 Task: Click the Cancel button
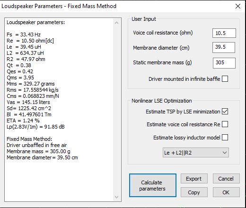pyautogui.click(x=226, y=179)
